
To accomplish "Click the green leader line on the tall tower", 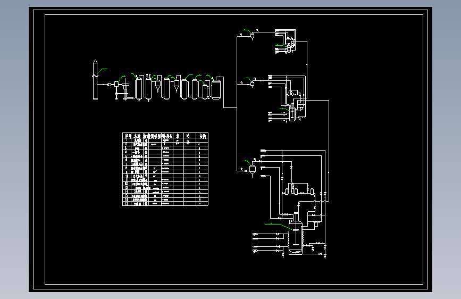I will click(102, 71).
